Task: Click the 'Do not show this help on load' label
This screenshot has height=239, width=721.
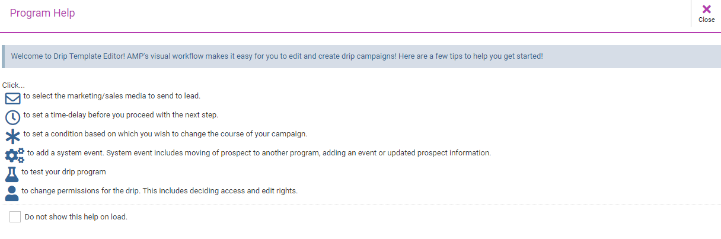Action: 76,217
